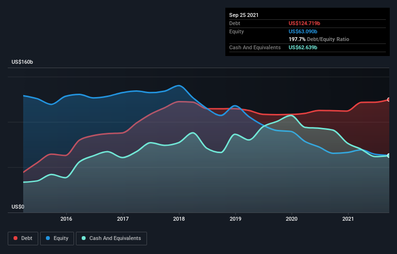
Task: Click the Equity label in tooltip
Action: point(236,31)
